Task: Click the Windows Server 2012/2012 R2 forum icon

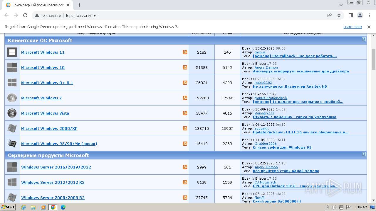Action: (12, 182)
